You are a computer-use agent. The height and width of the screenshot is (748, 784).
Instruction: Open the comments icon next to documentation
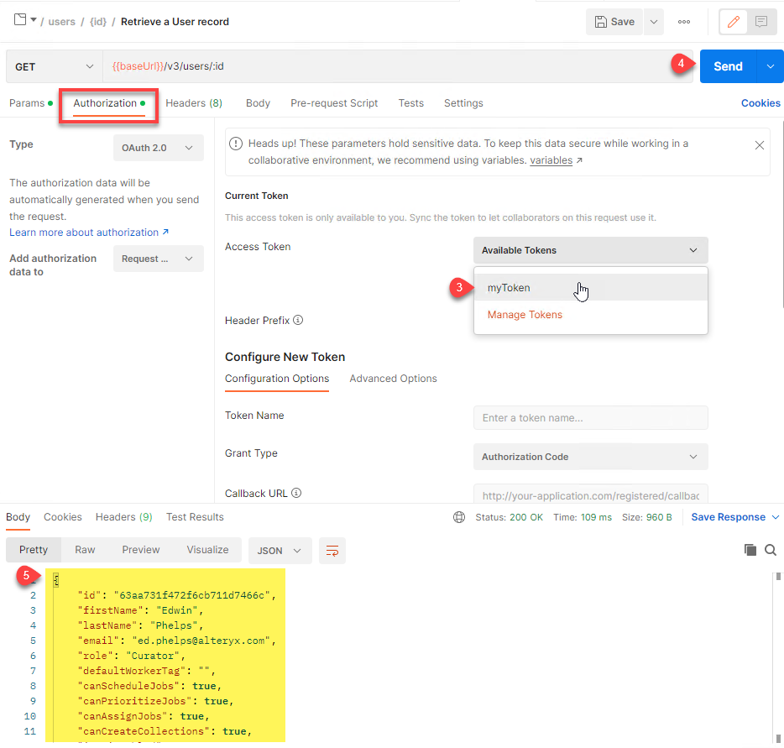pyautogui.click(x=760, y=22)
